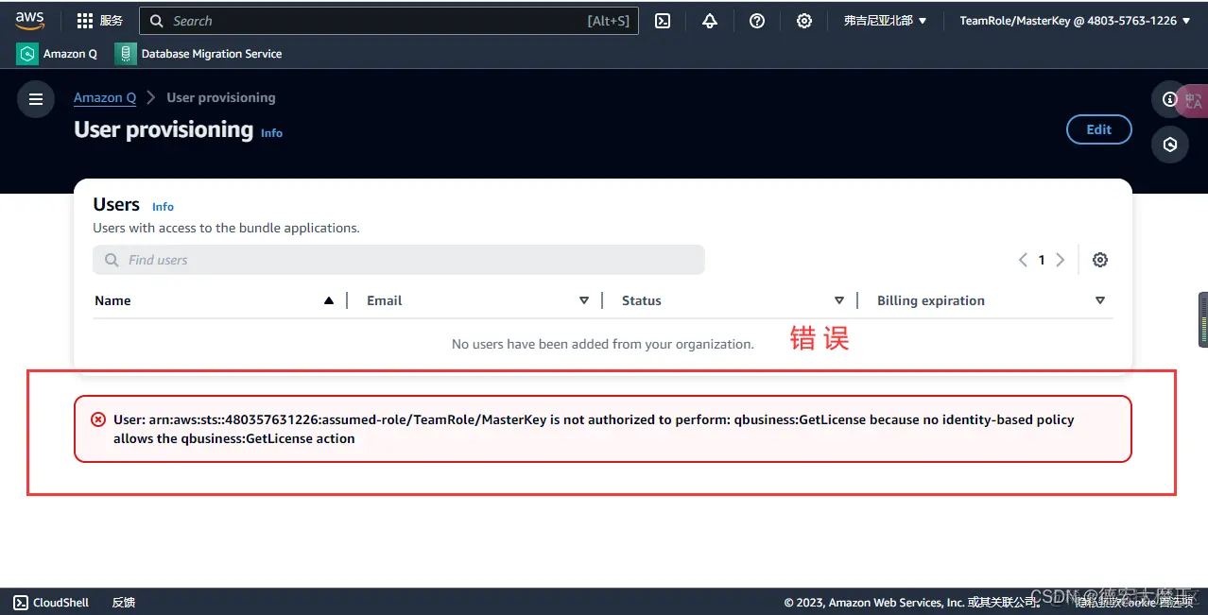Click the 'No users have been added' message
Image resolution: width=1208 pixels, height=615 pixels.
pos(603,344)
